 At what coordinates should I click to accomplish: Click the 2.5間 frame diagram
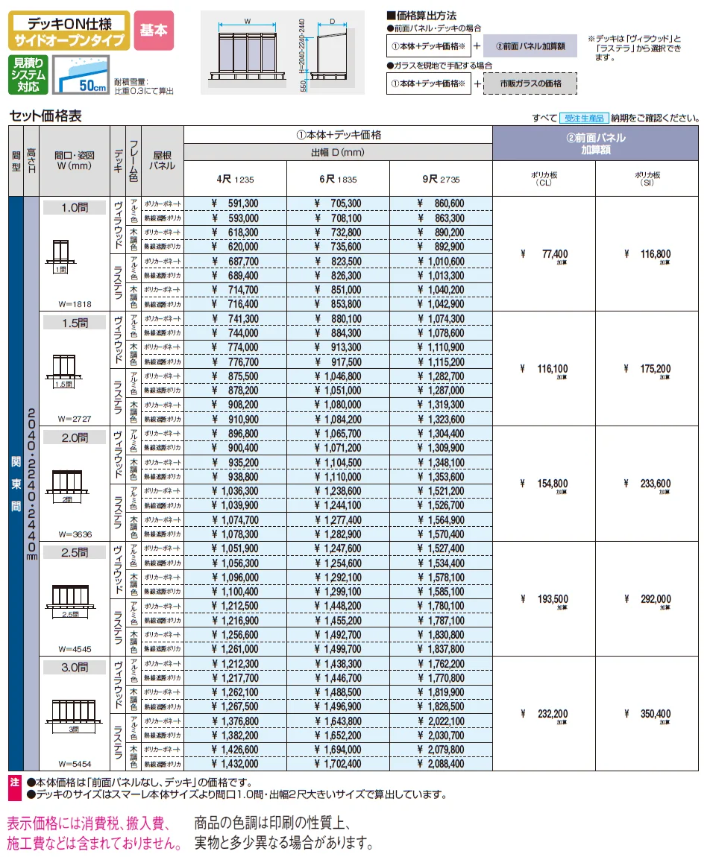click(x=71, y=601)
